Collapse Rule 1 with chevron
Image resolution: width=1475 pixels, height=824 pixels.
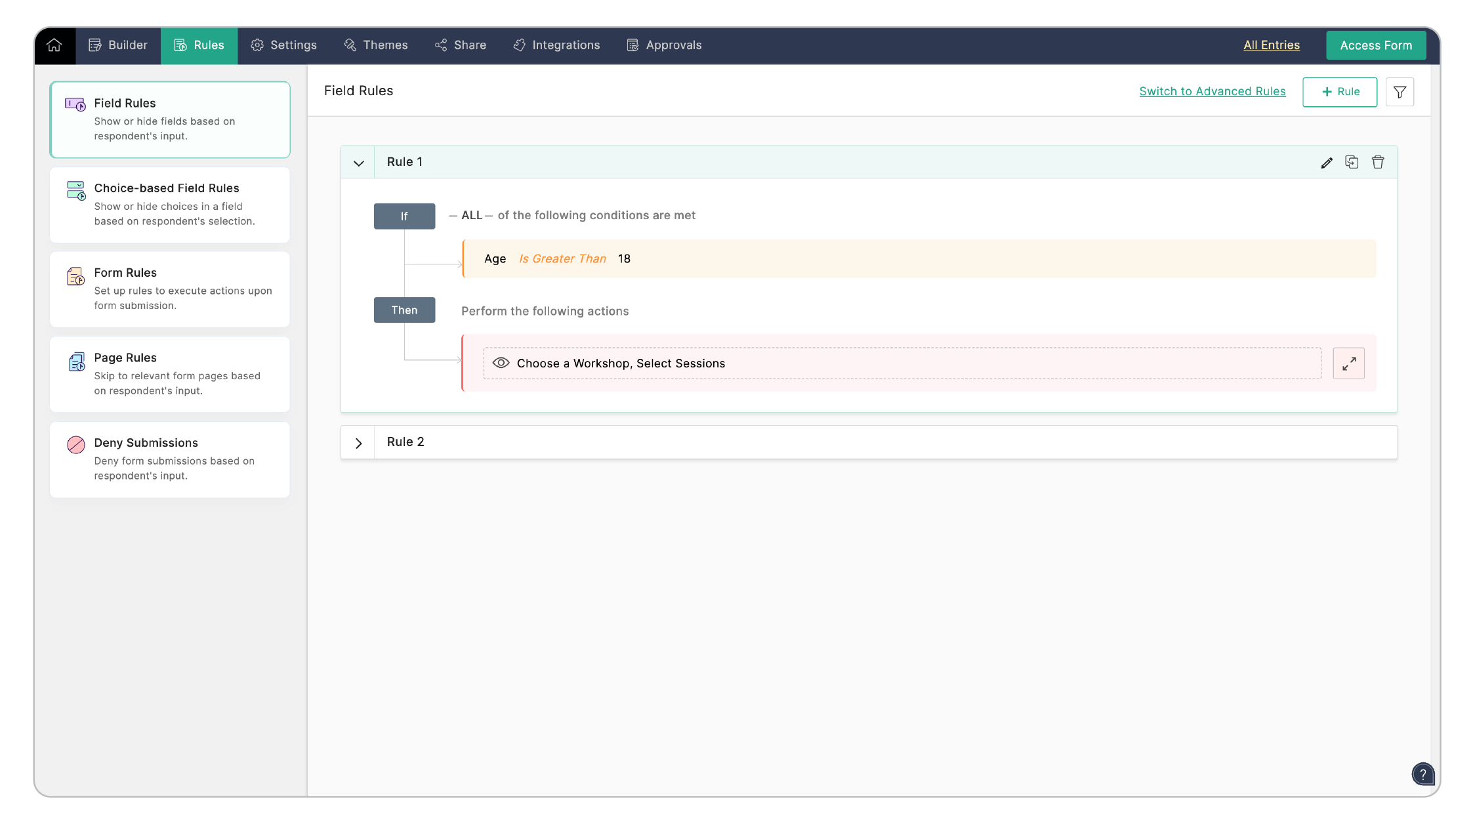click(x=358, y=163)
